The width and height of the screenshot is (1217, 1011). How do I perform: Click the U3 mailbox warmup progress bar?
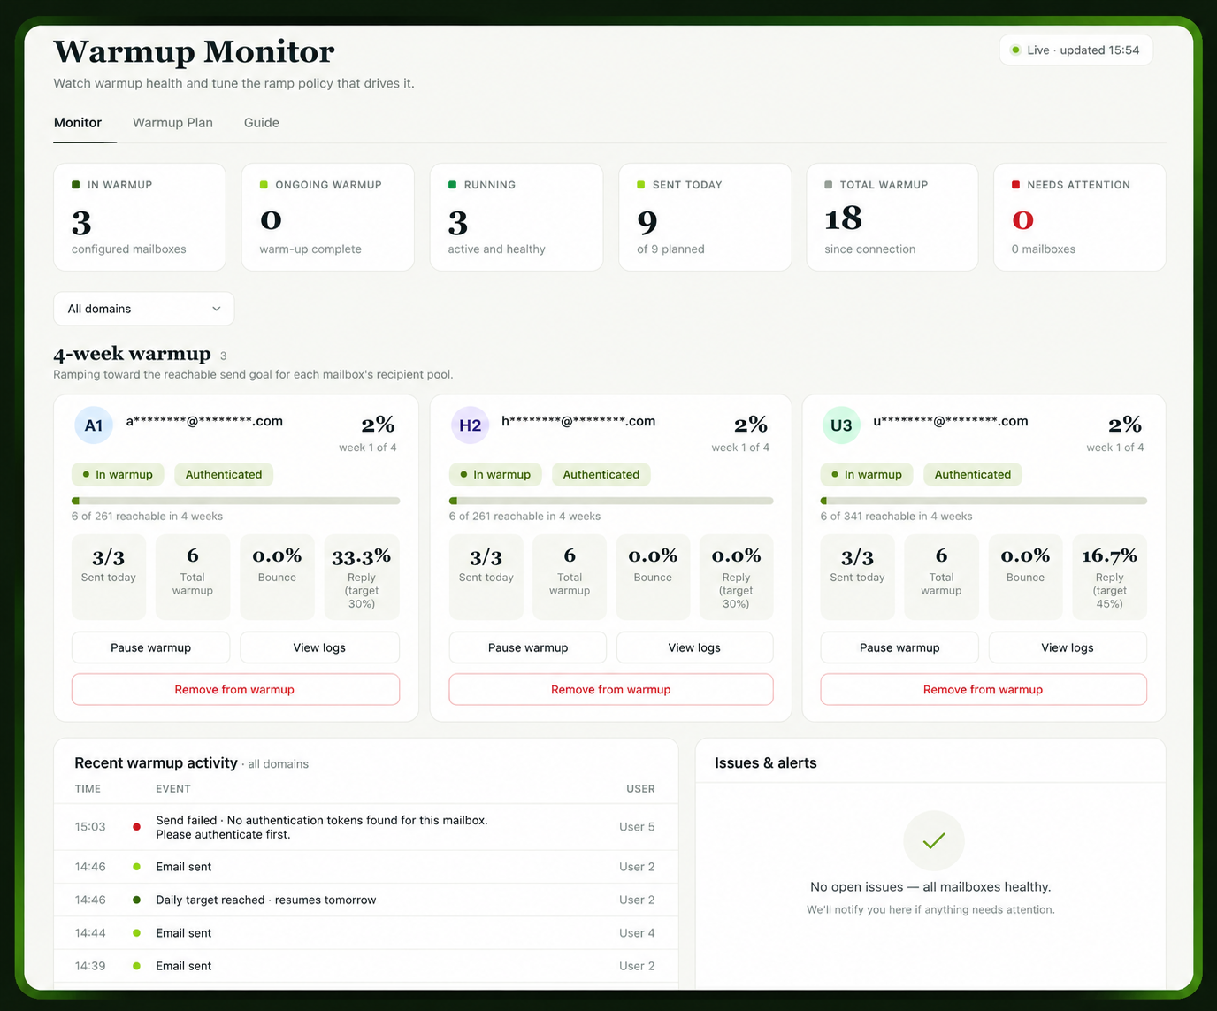pos(984,501)
